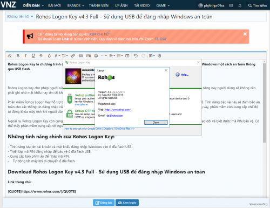The height and width of the screenshot is (208, 270).
Task: Toggle BB code mode gear icon
Action: [159, 56]
